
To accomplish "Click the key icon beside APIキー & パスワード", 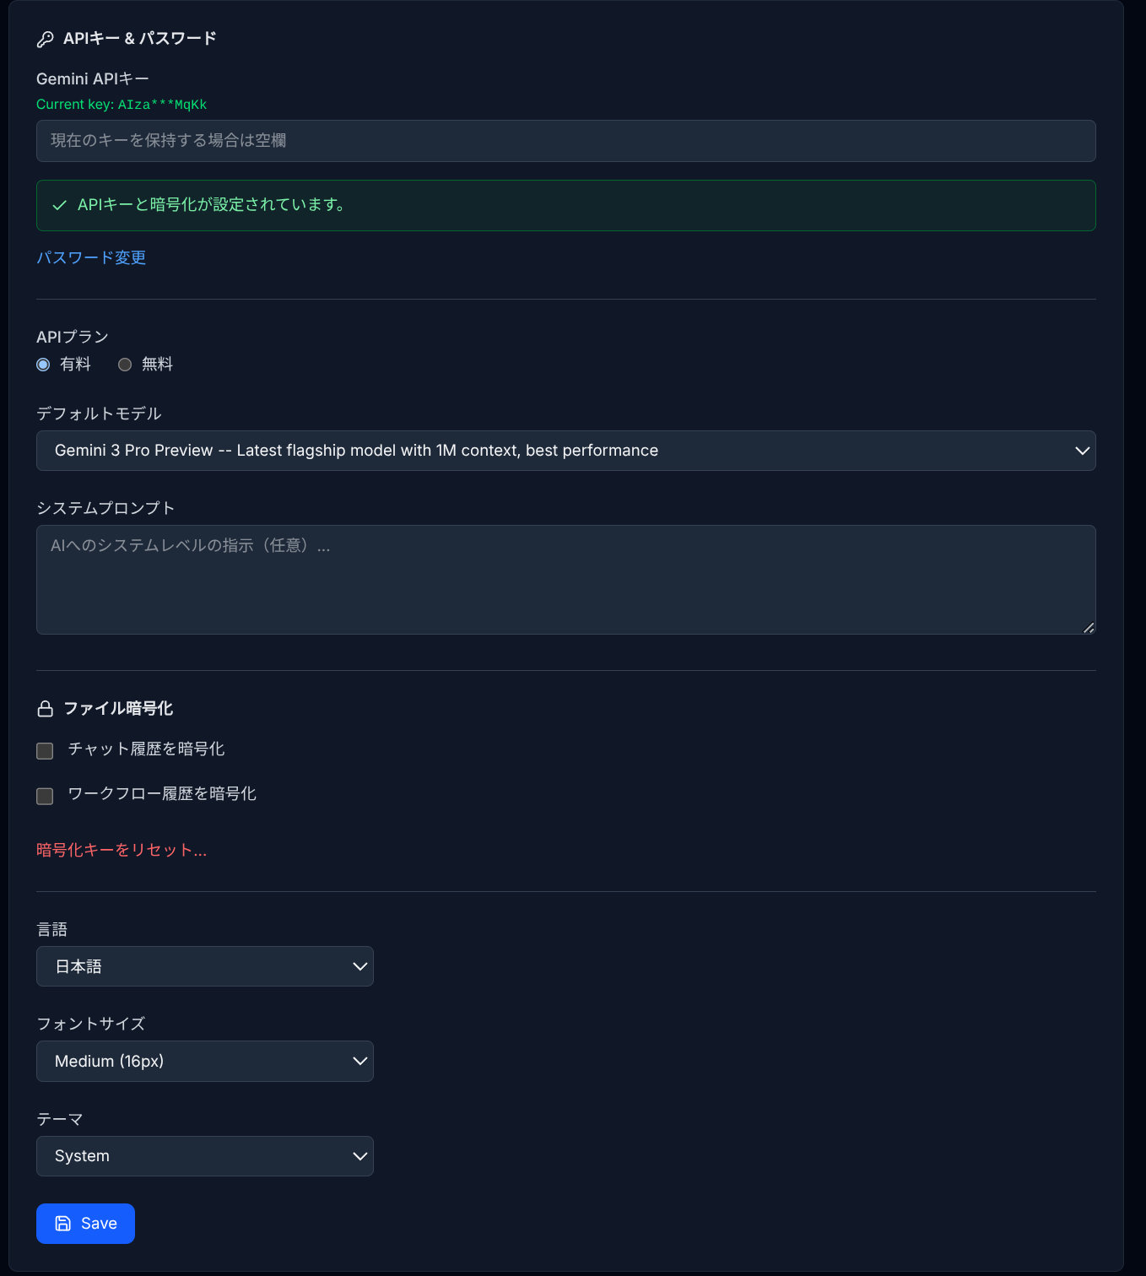I will coord(45,38).
